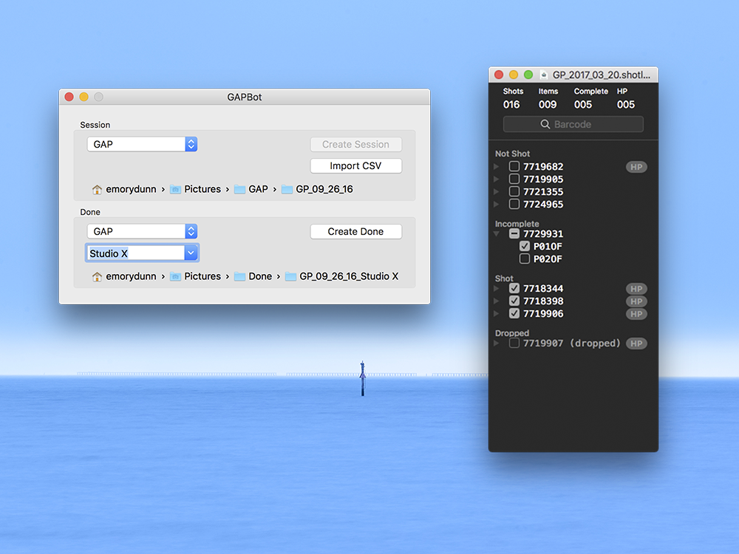Screen dimensions: 739x554
Task: Enable the P020F checkbox
Action: 525,259
